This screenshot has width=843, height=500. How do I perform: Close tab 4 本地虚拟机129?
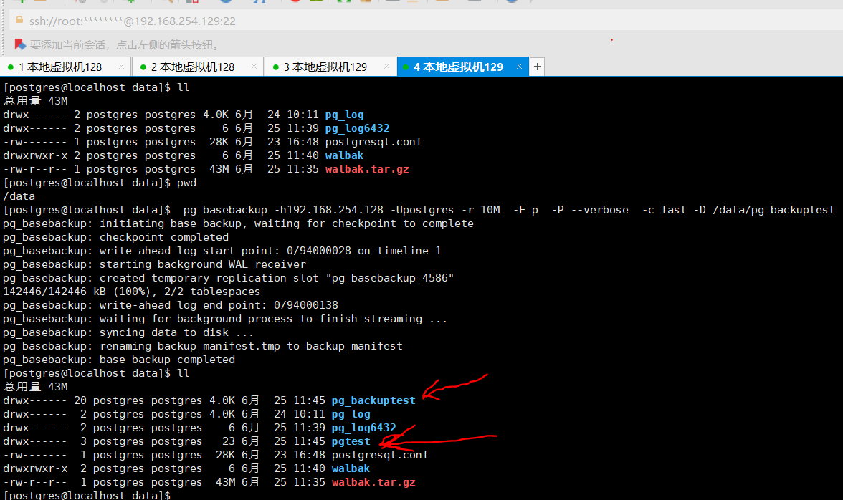pos(519,66)
